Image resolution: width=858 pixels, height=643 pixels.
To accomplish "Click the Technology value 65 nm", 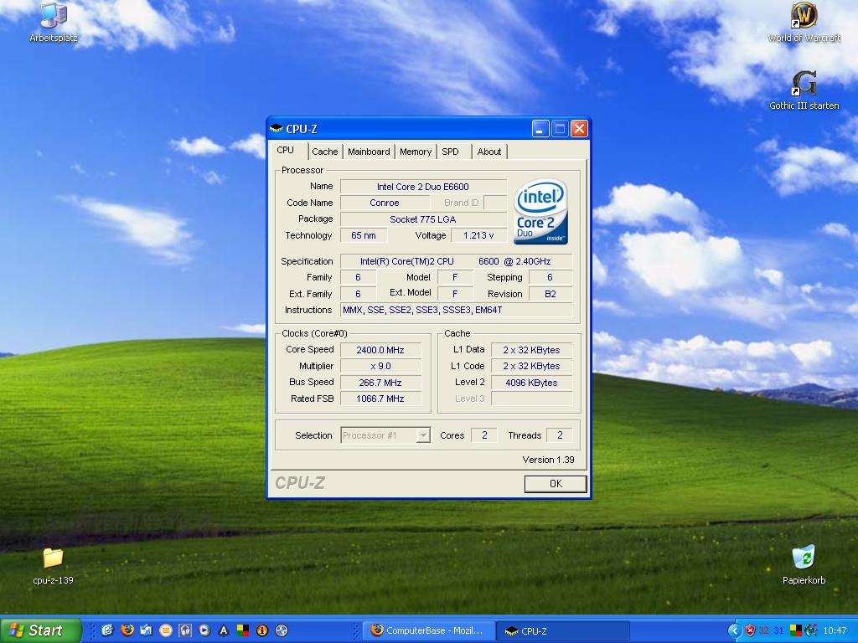I will pyautogui.click(x=364, y=235).
